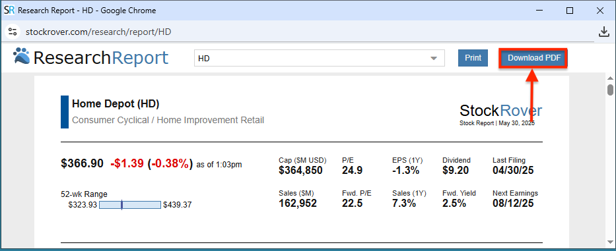This screenshot has height=251, width=616.
Task: Click the market cap value $364,850
Action: pos(300,170)
